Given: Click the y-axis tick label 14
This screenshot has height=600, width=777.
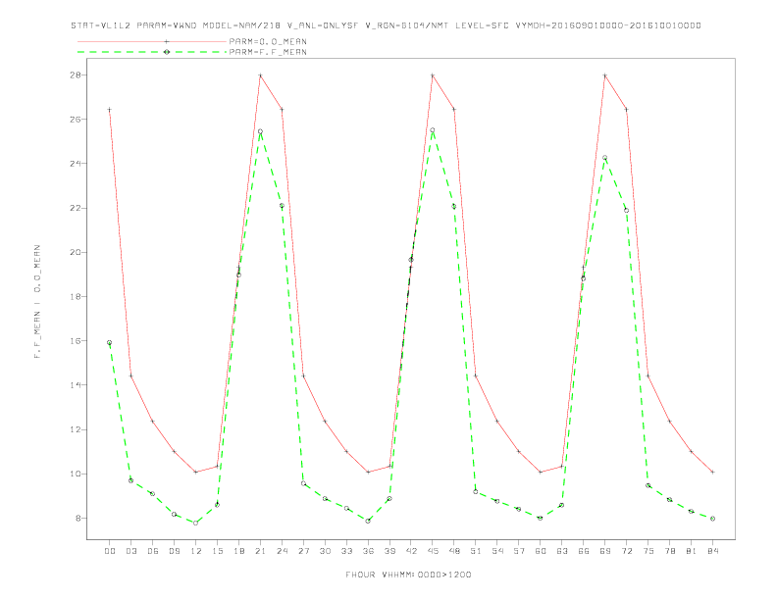Looking at the screenshot, I should tap(76, 385).
